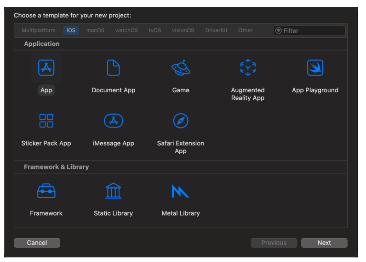Pick the Metal Library template icon
Screen dimensions: 366x262
pos(180,191)
